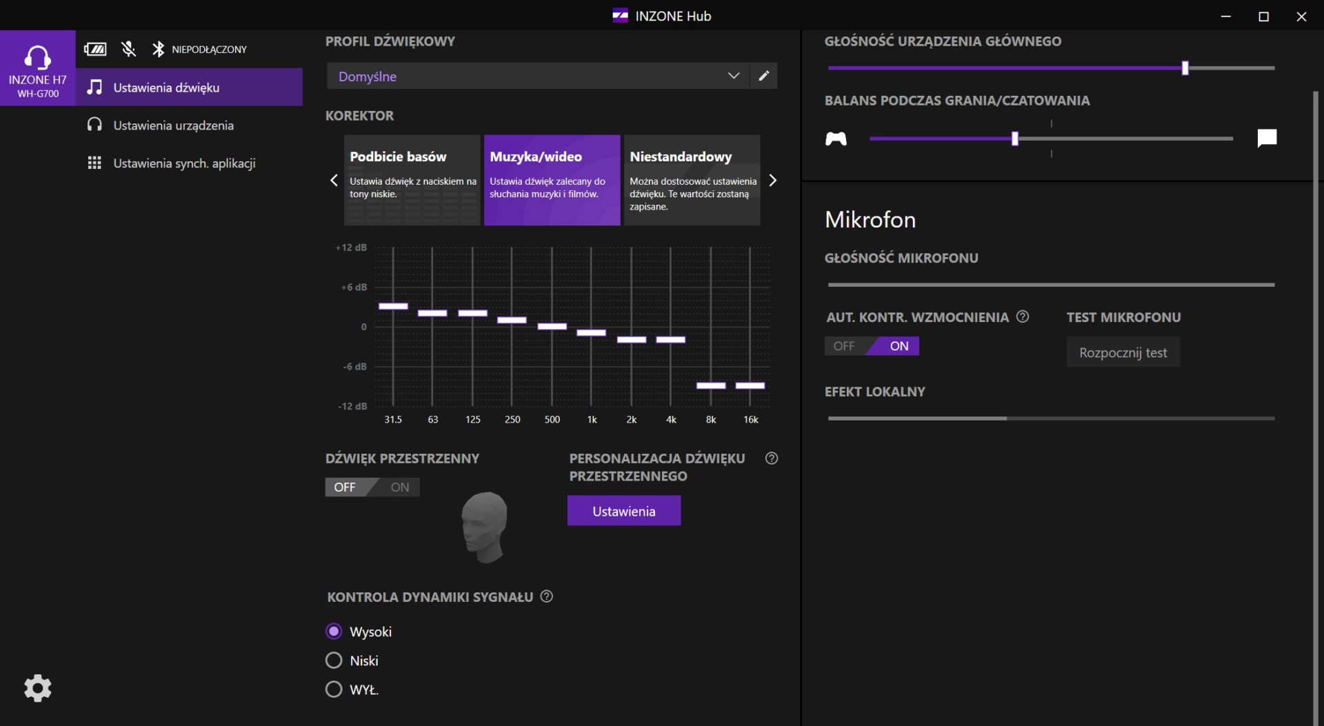The width and height of the screenshot is (1324, 726).
Task: Open the Domyślne sound profile dropdown
Action: point(539,76)
